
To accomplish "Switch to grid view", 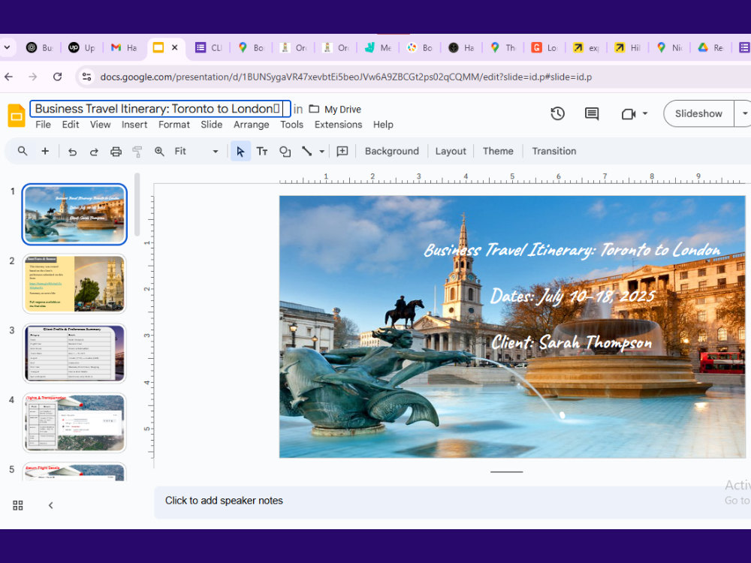I will 18,505.
